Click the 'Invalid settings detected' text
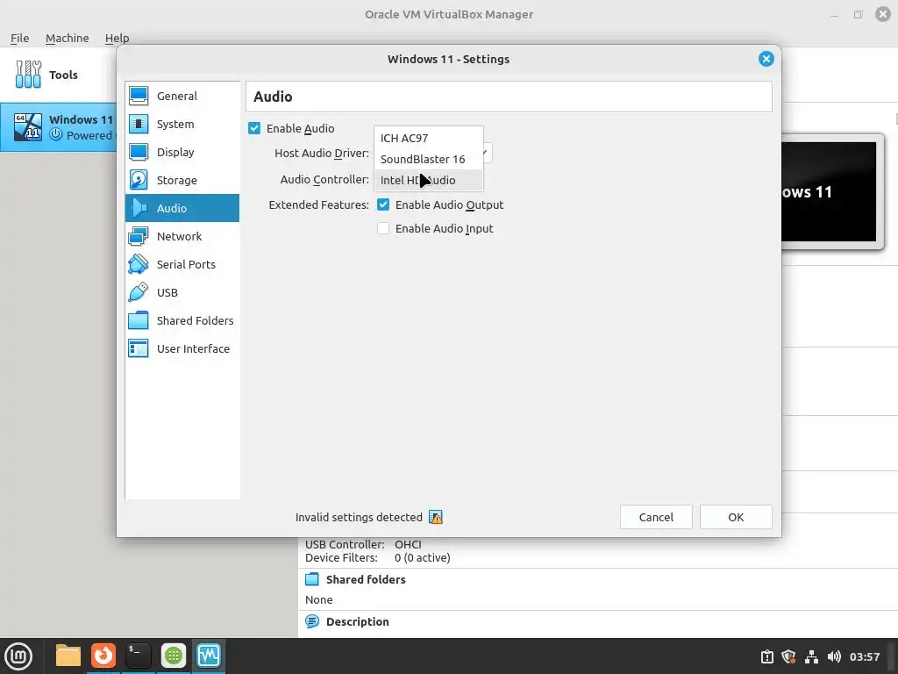 [x=359, y=517]
